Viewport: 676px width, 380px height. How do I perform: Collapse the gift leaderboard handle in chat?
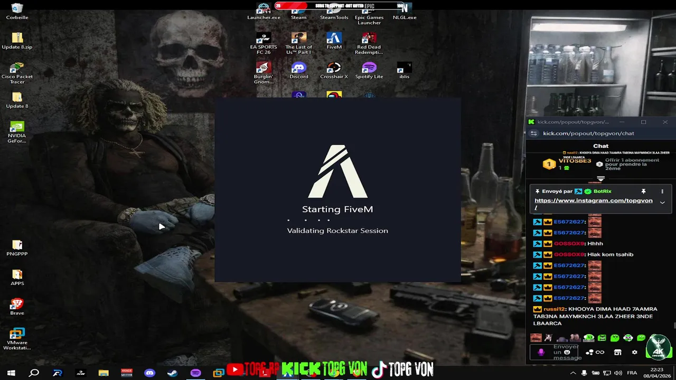(x=600, y=179)
